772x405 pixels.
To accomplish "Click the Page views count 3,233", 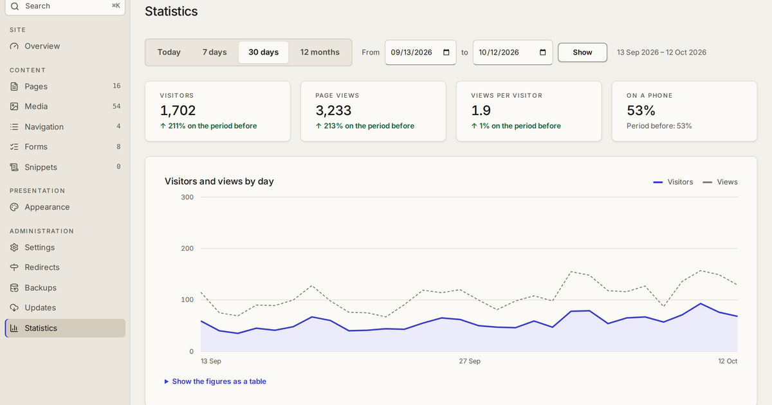I will click(x=333, y=111).
